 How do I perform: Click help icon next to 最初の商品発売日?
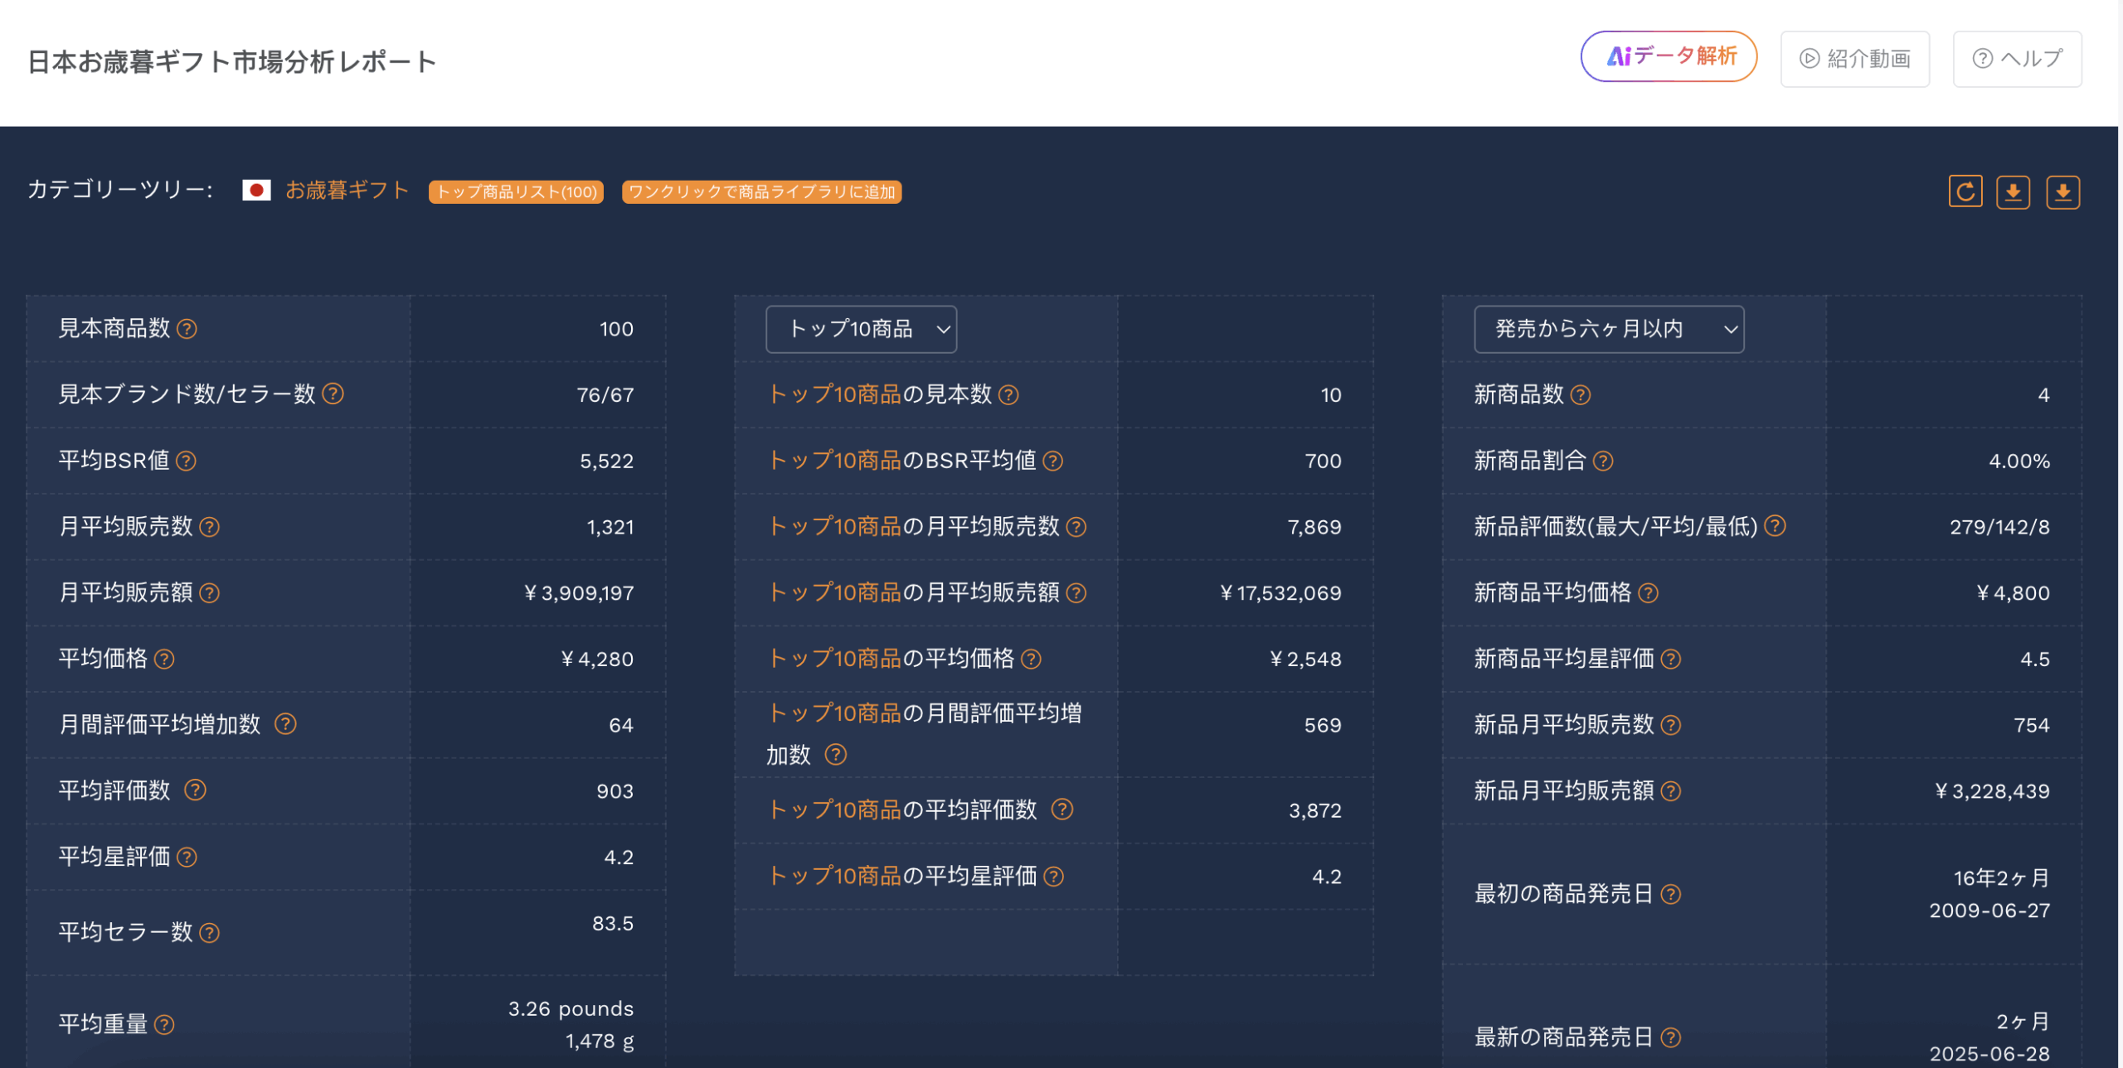[x=1671, y=894]
